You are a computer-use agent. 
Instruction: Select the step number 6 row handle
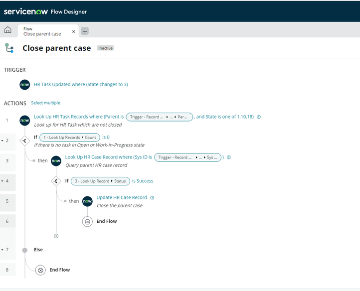7,221
